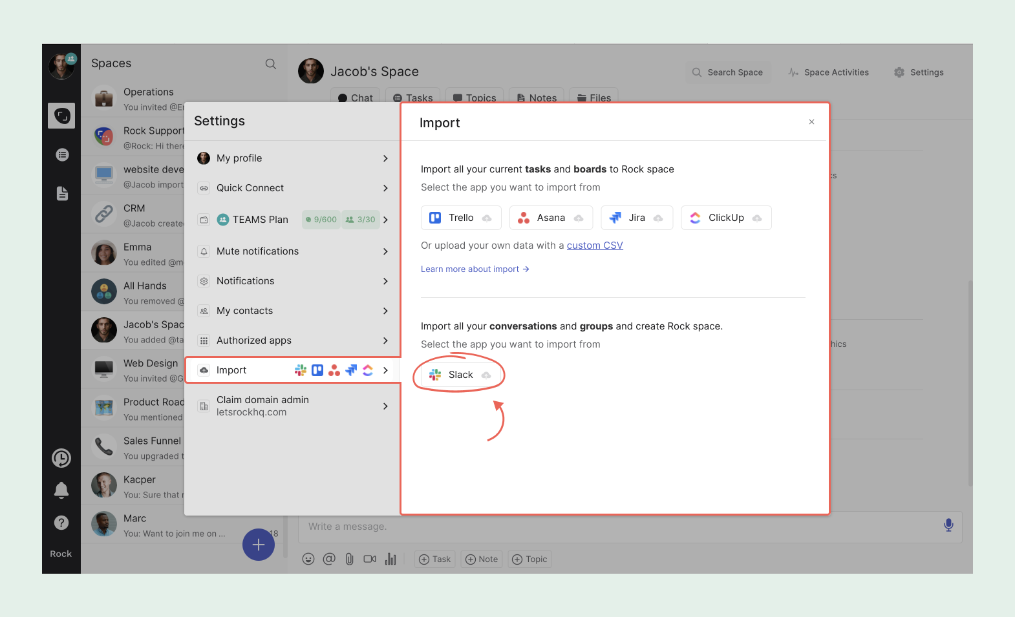Open the help question mark icon
Screen dimensions: 1015x617
(x=61, y=523)
